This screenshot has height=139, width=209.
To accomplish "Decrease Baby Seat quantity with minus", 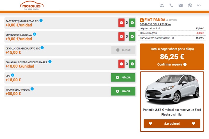I will 121,23.
